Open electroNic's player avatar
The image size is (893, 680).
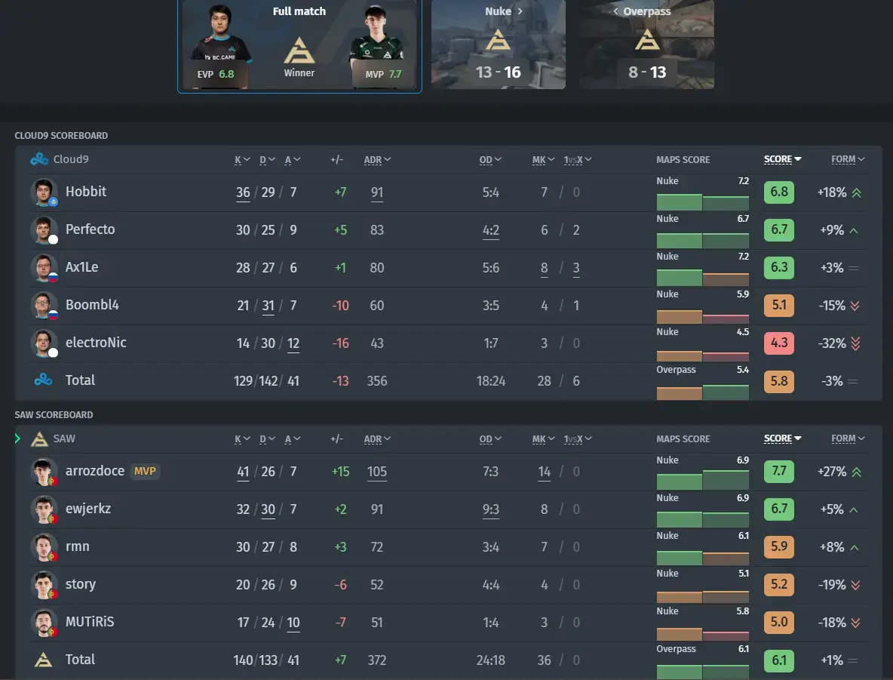[43, 343]
